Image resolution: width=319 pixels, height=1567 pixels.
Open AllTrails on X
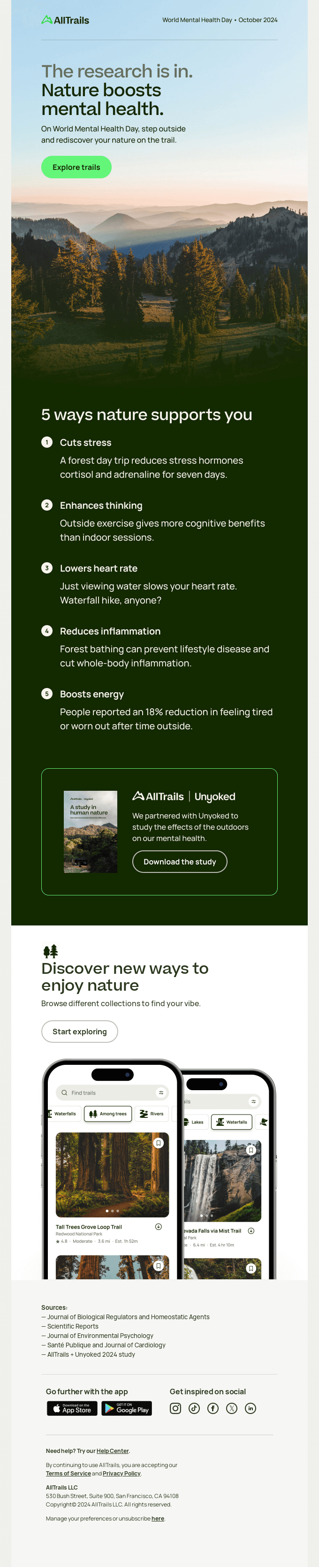pos(232,1407)
